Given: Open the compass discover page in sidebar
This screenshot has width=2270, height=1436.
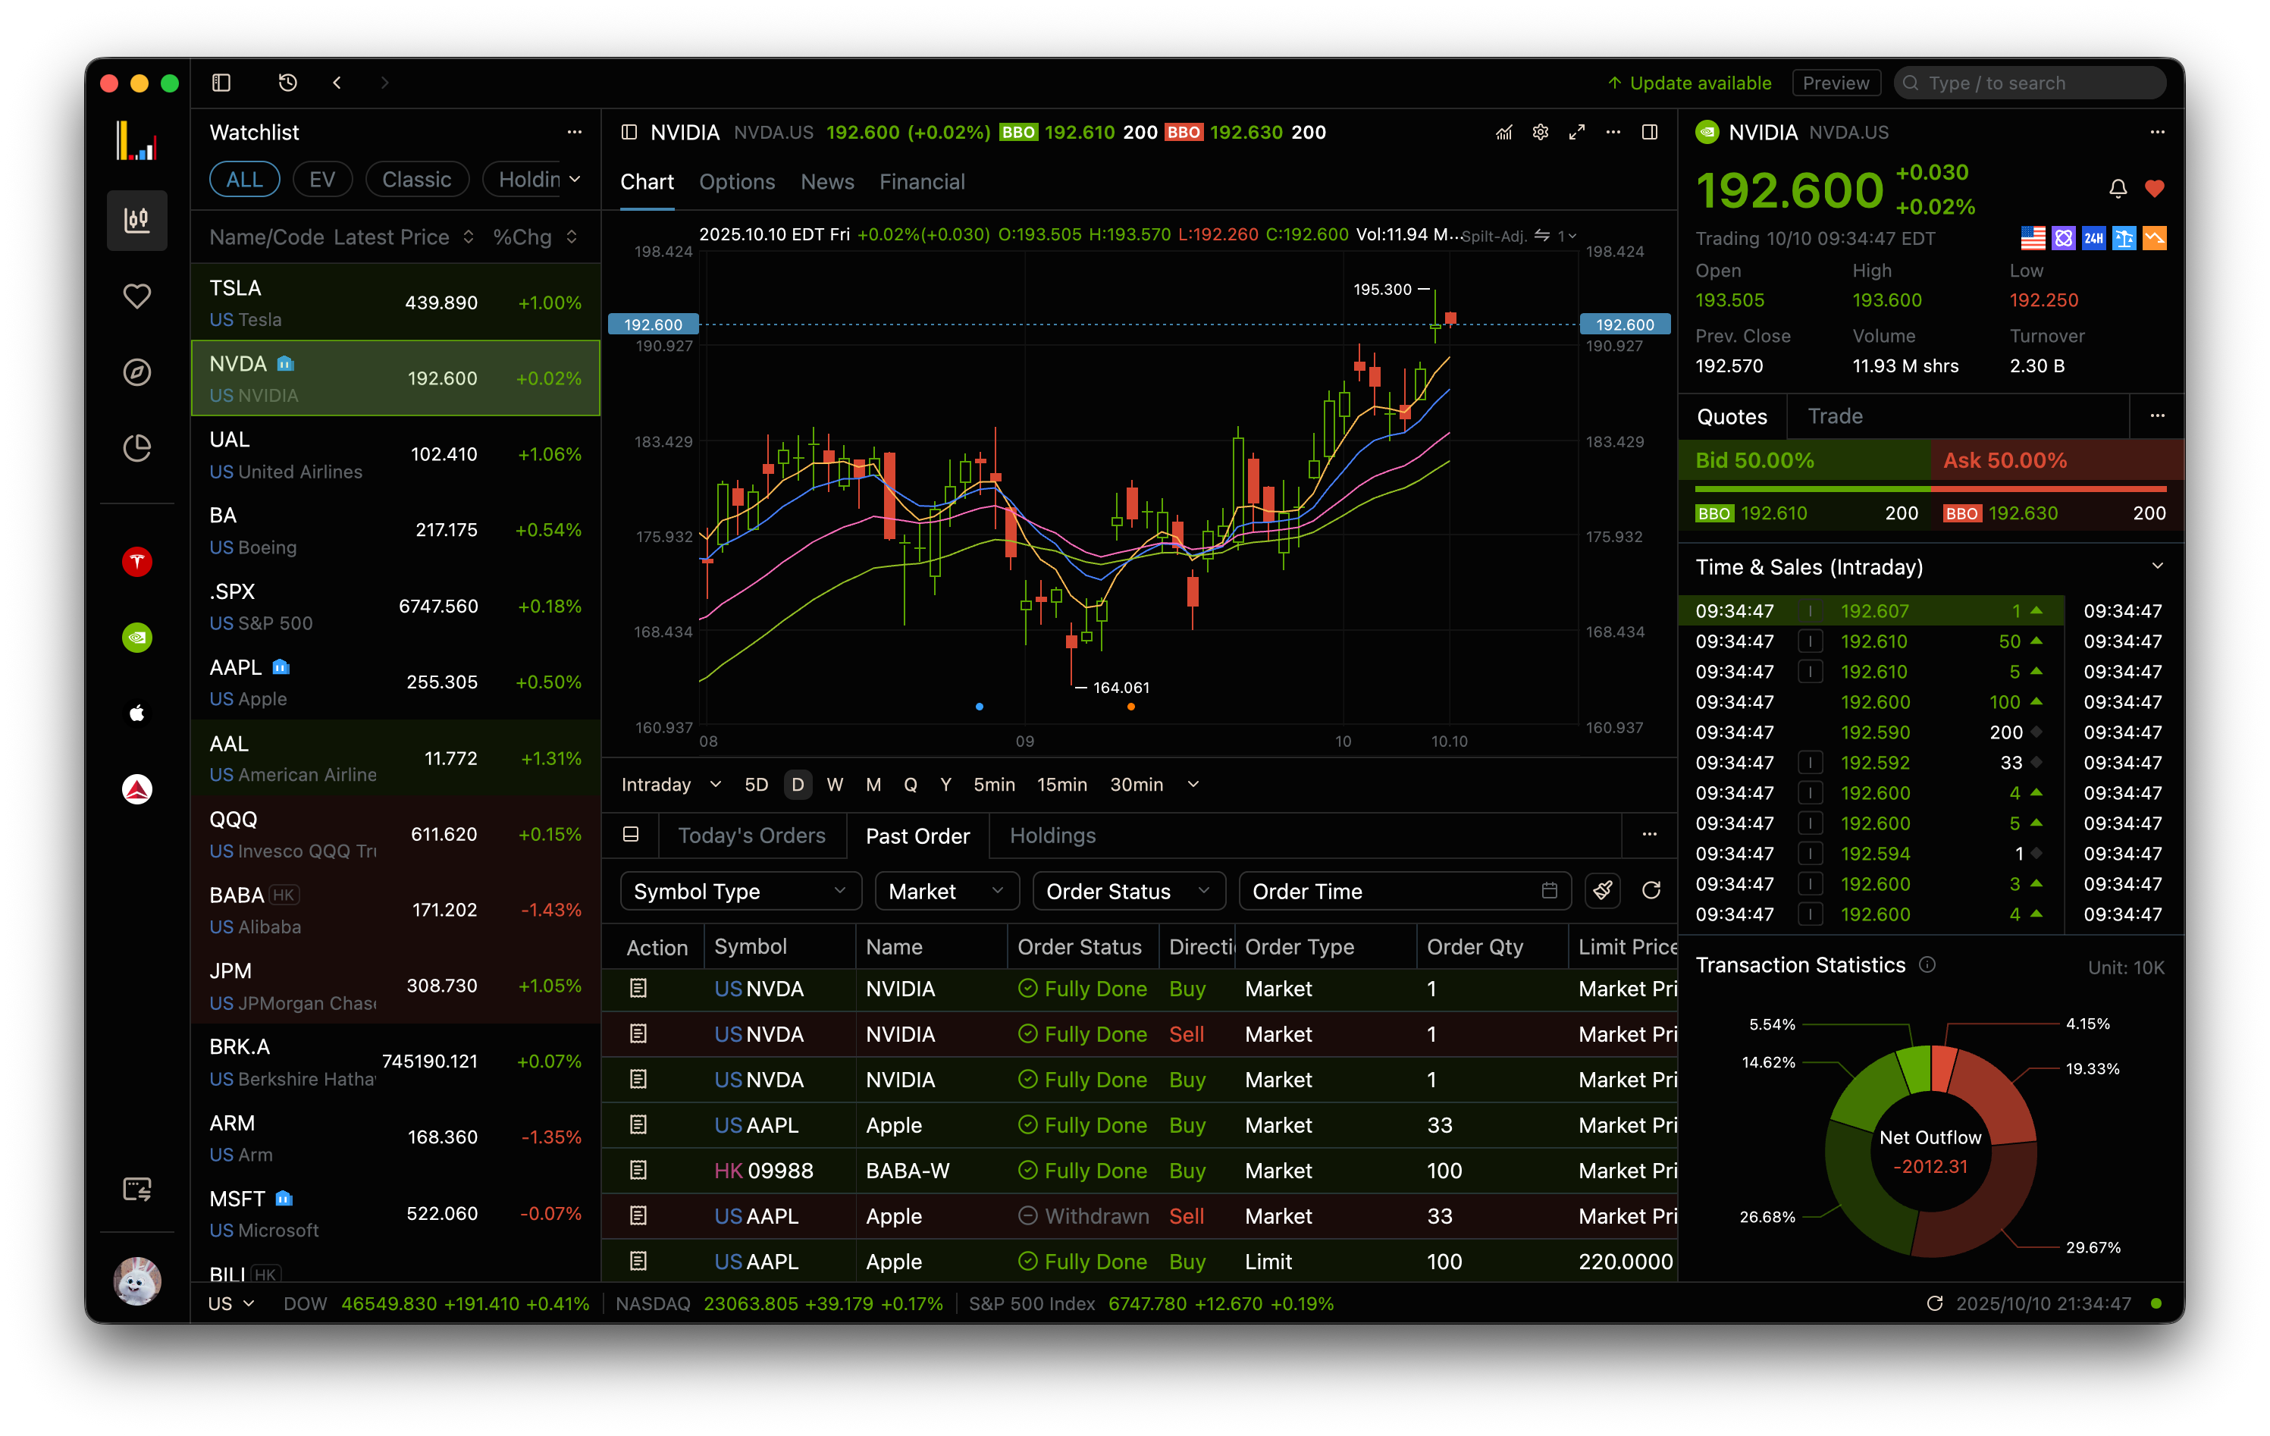Looking at the screenshot, I should 136,372.
